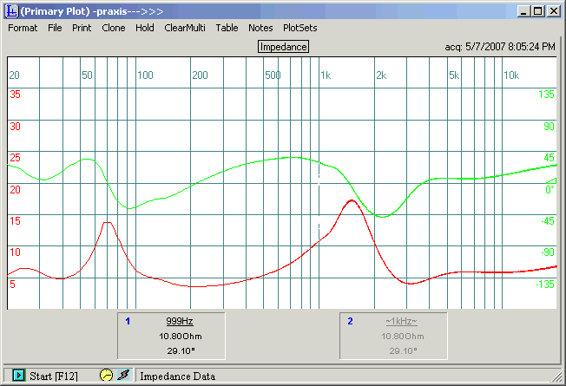Image resolution: width=566 pixels, height=386 pixels.
Task: Open the Table menu item
Action: click(227, 28)
